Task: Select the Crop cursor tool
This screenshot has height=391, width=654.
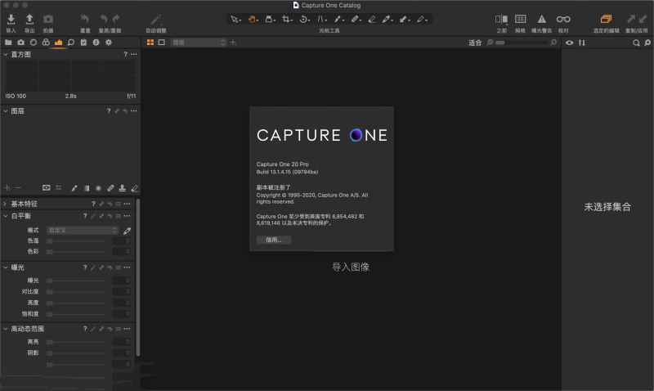Action: (287, 19)
